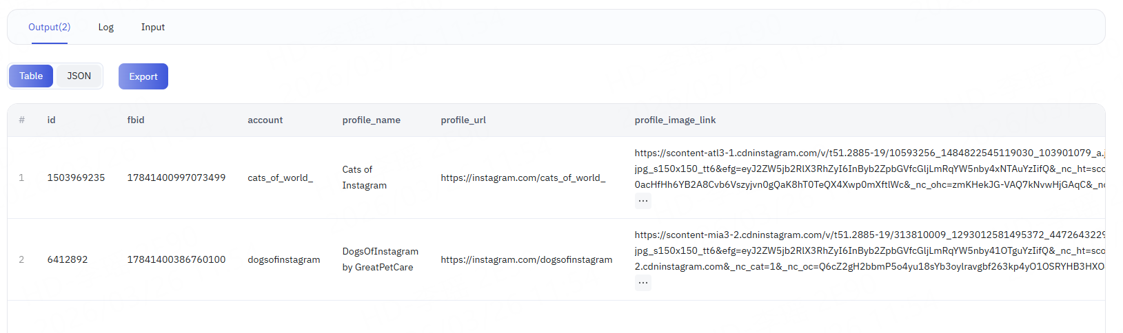Screen dimensions: 1123x333
Task: Click the DogsOfInstagram by GreatPetCare cell
Action: tap(380, 259)
